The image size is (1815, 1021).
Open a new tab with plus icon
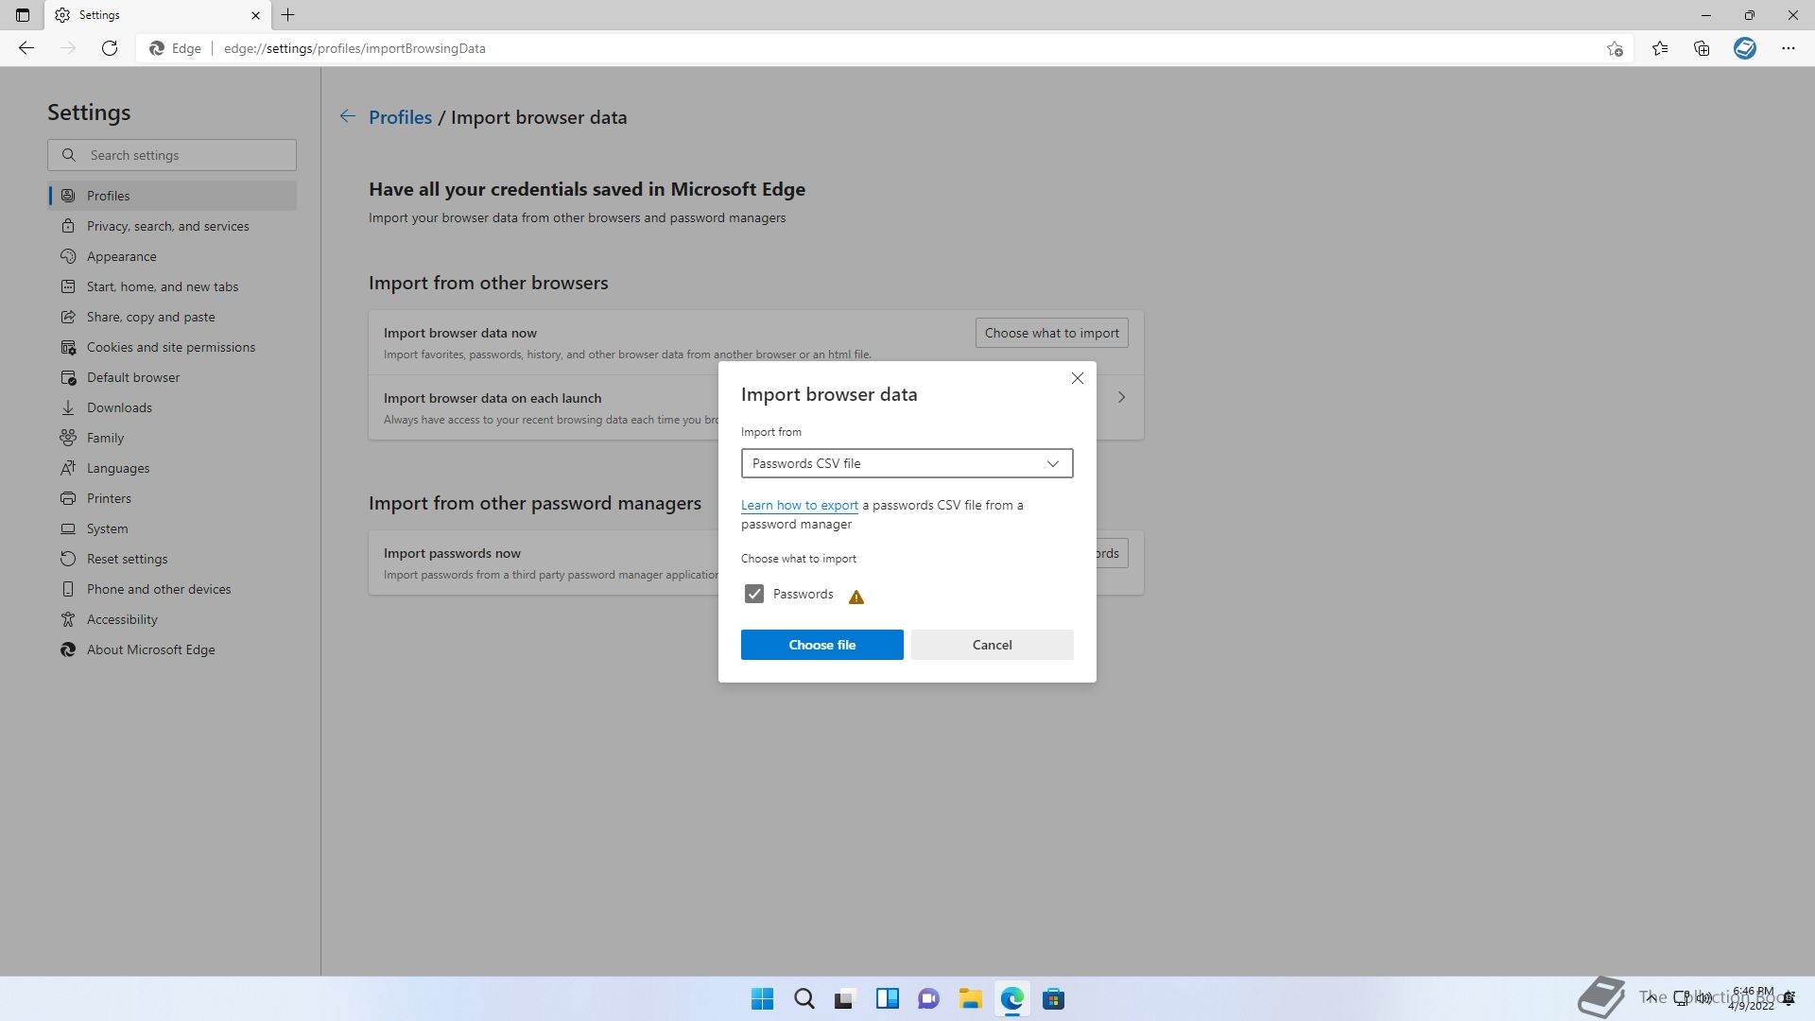pyautogui.click(x=288, y=15)
